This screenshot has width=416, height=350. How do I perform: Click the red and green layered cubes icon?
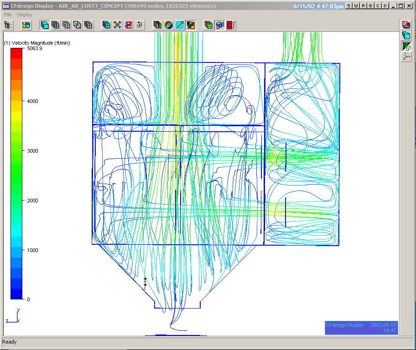point(208,25)
